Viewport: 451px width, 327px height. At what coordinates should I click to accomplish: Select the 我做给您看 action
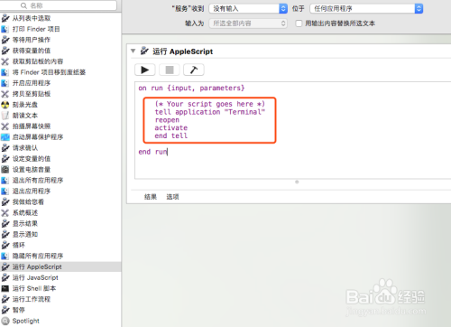point(60,202)
